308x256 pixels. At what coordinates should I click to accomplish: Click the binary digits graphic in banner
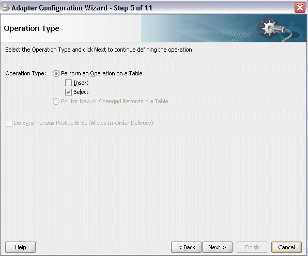[214, 33]
